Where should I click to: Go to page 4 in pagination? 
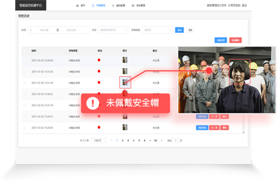click(134, 141)
